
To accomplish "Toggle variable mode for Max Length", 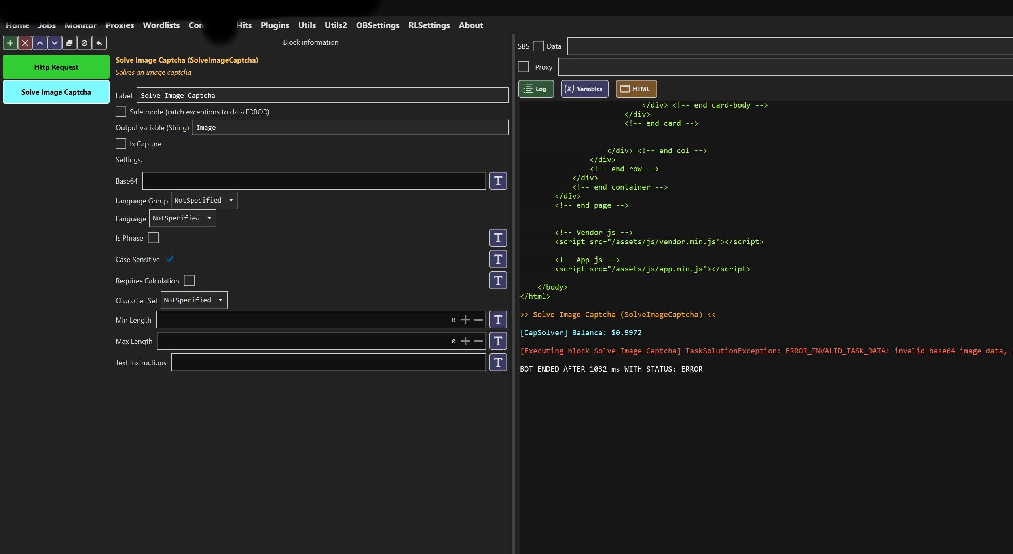I will (x=498, y=341).
